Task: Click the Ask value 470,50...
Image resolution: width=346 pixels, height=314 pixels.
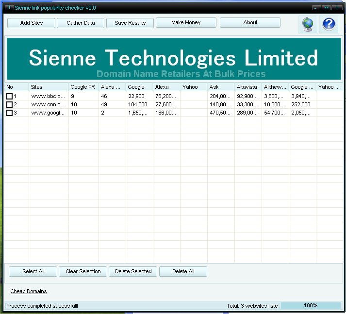Action: [220, 113]
